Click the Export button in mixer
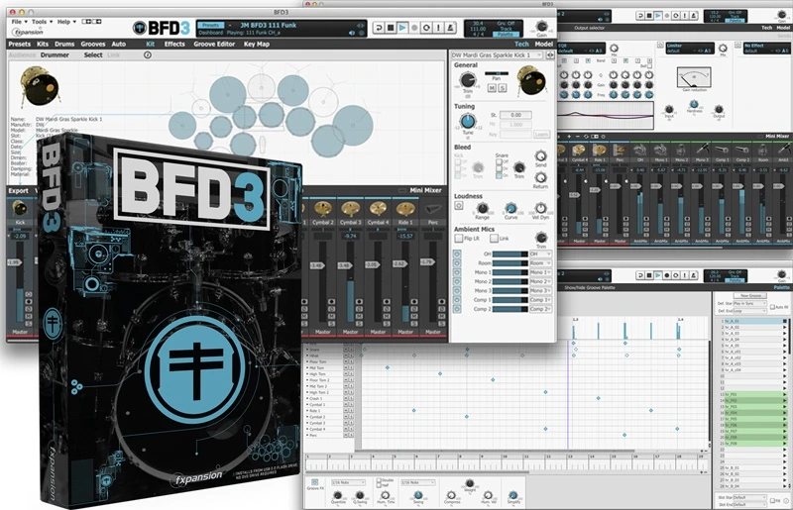The image size is (793, 510). 18,190
